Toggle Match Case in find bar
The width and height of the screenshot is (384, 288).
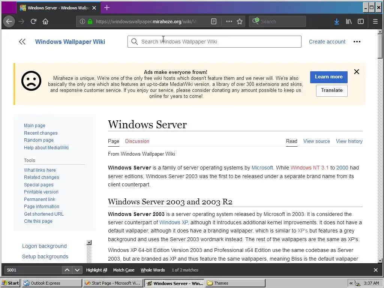[x=124, y=270]
